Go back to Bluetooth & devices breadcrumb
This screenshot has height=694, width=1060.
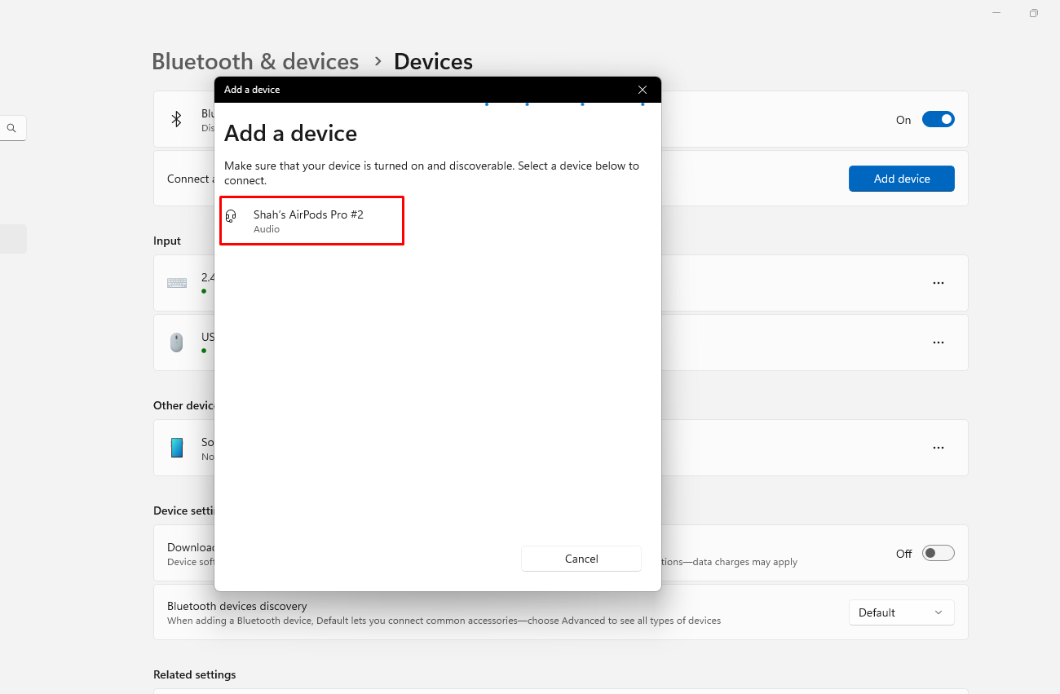(x=255, y=62)
